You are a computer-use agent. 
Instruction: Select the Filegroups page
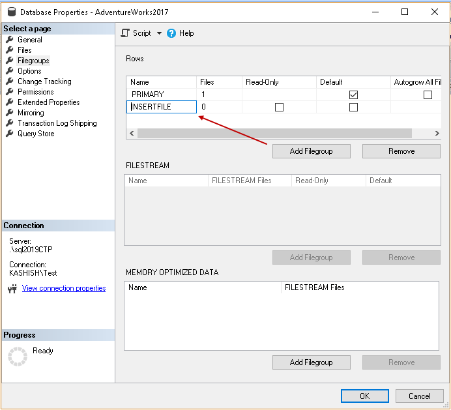click(33, 61)
